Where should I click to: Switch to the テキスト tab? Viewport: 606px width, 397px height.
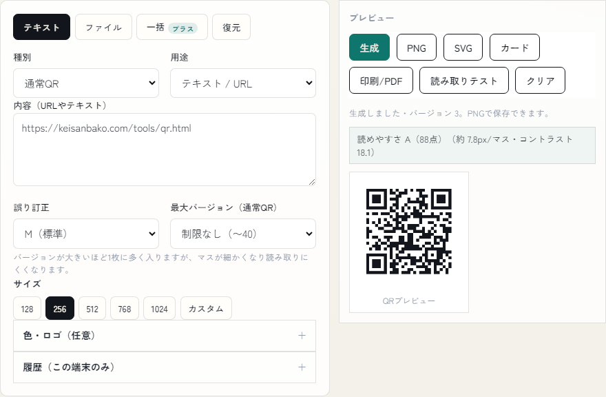point(42,27)
